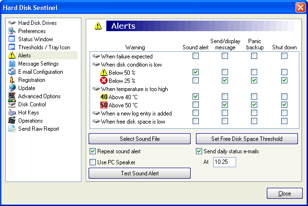Open the Hard Disk Drives section

click(37, 23)
